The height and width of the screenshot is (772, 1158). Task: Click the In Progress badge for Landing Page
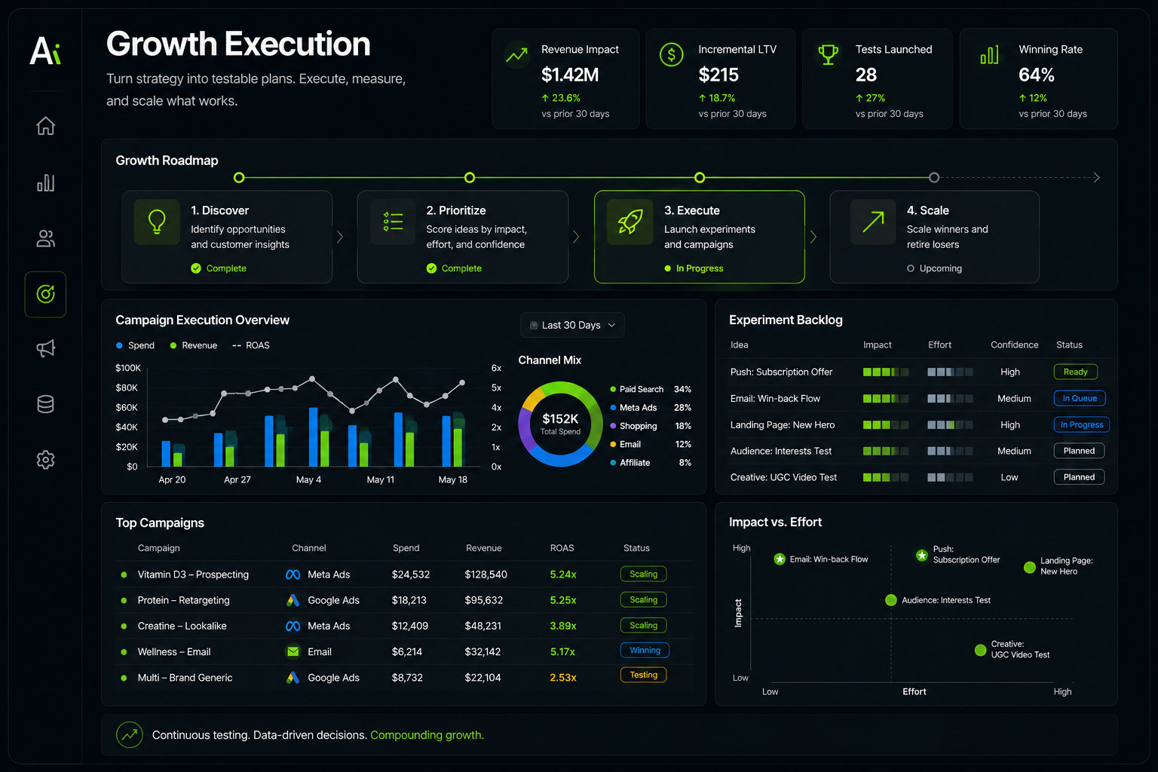(x=1082, y=424)
